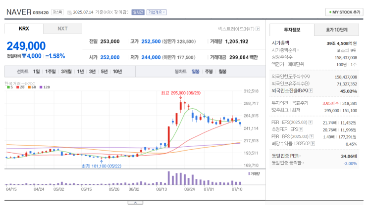Click 시가총액 value 39조 4,508억원
368x205 pixels.
pos(341,43)
